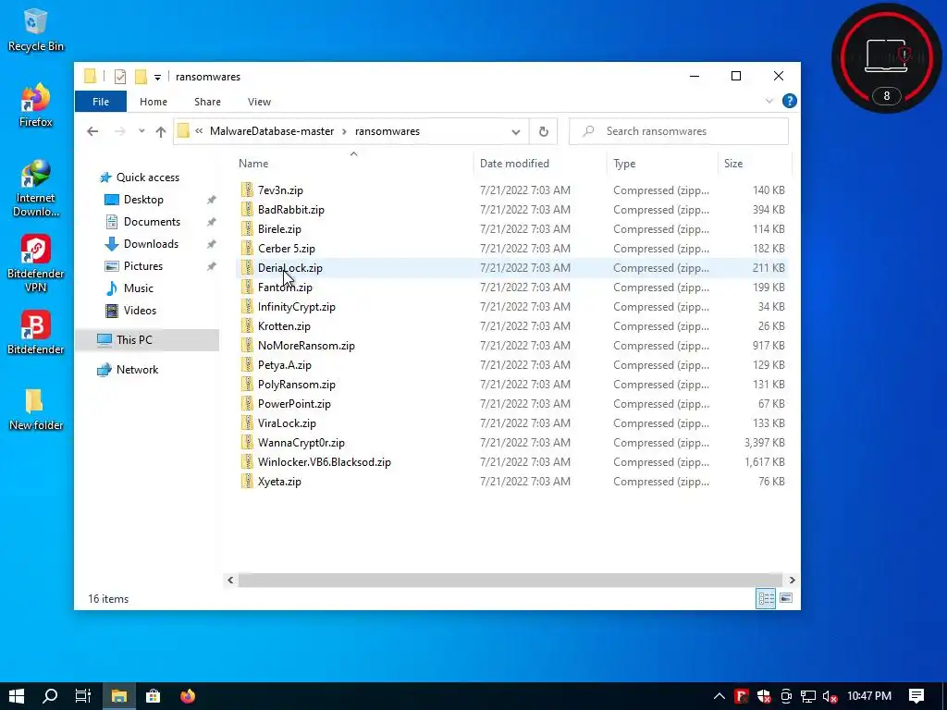The width and height of the screenshot is (947, 710).
Task: Sort by Date modified column header
Action: point(540,164)
